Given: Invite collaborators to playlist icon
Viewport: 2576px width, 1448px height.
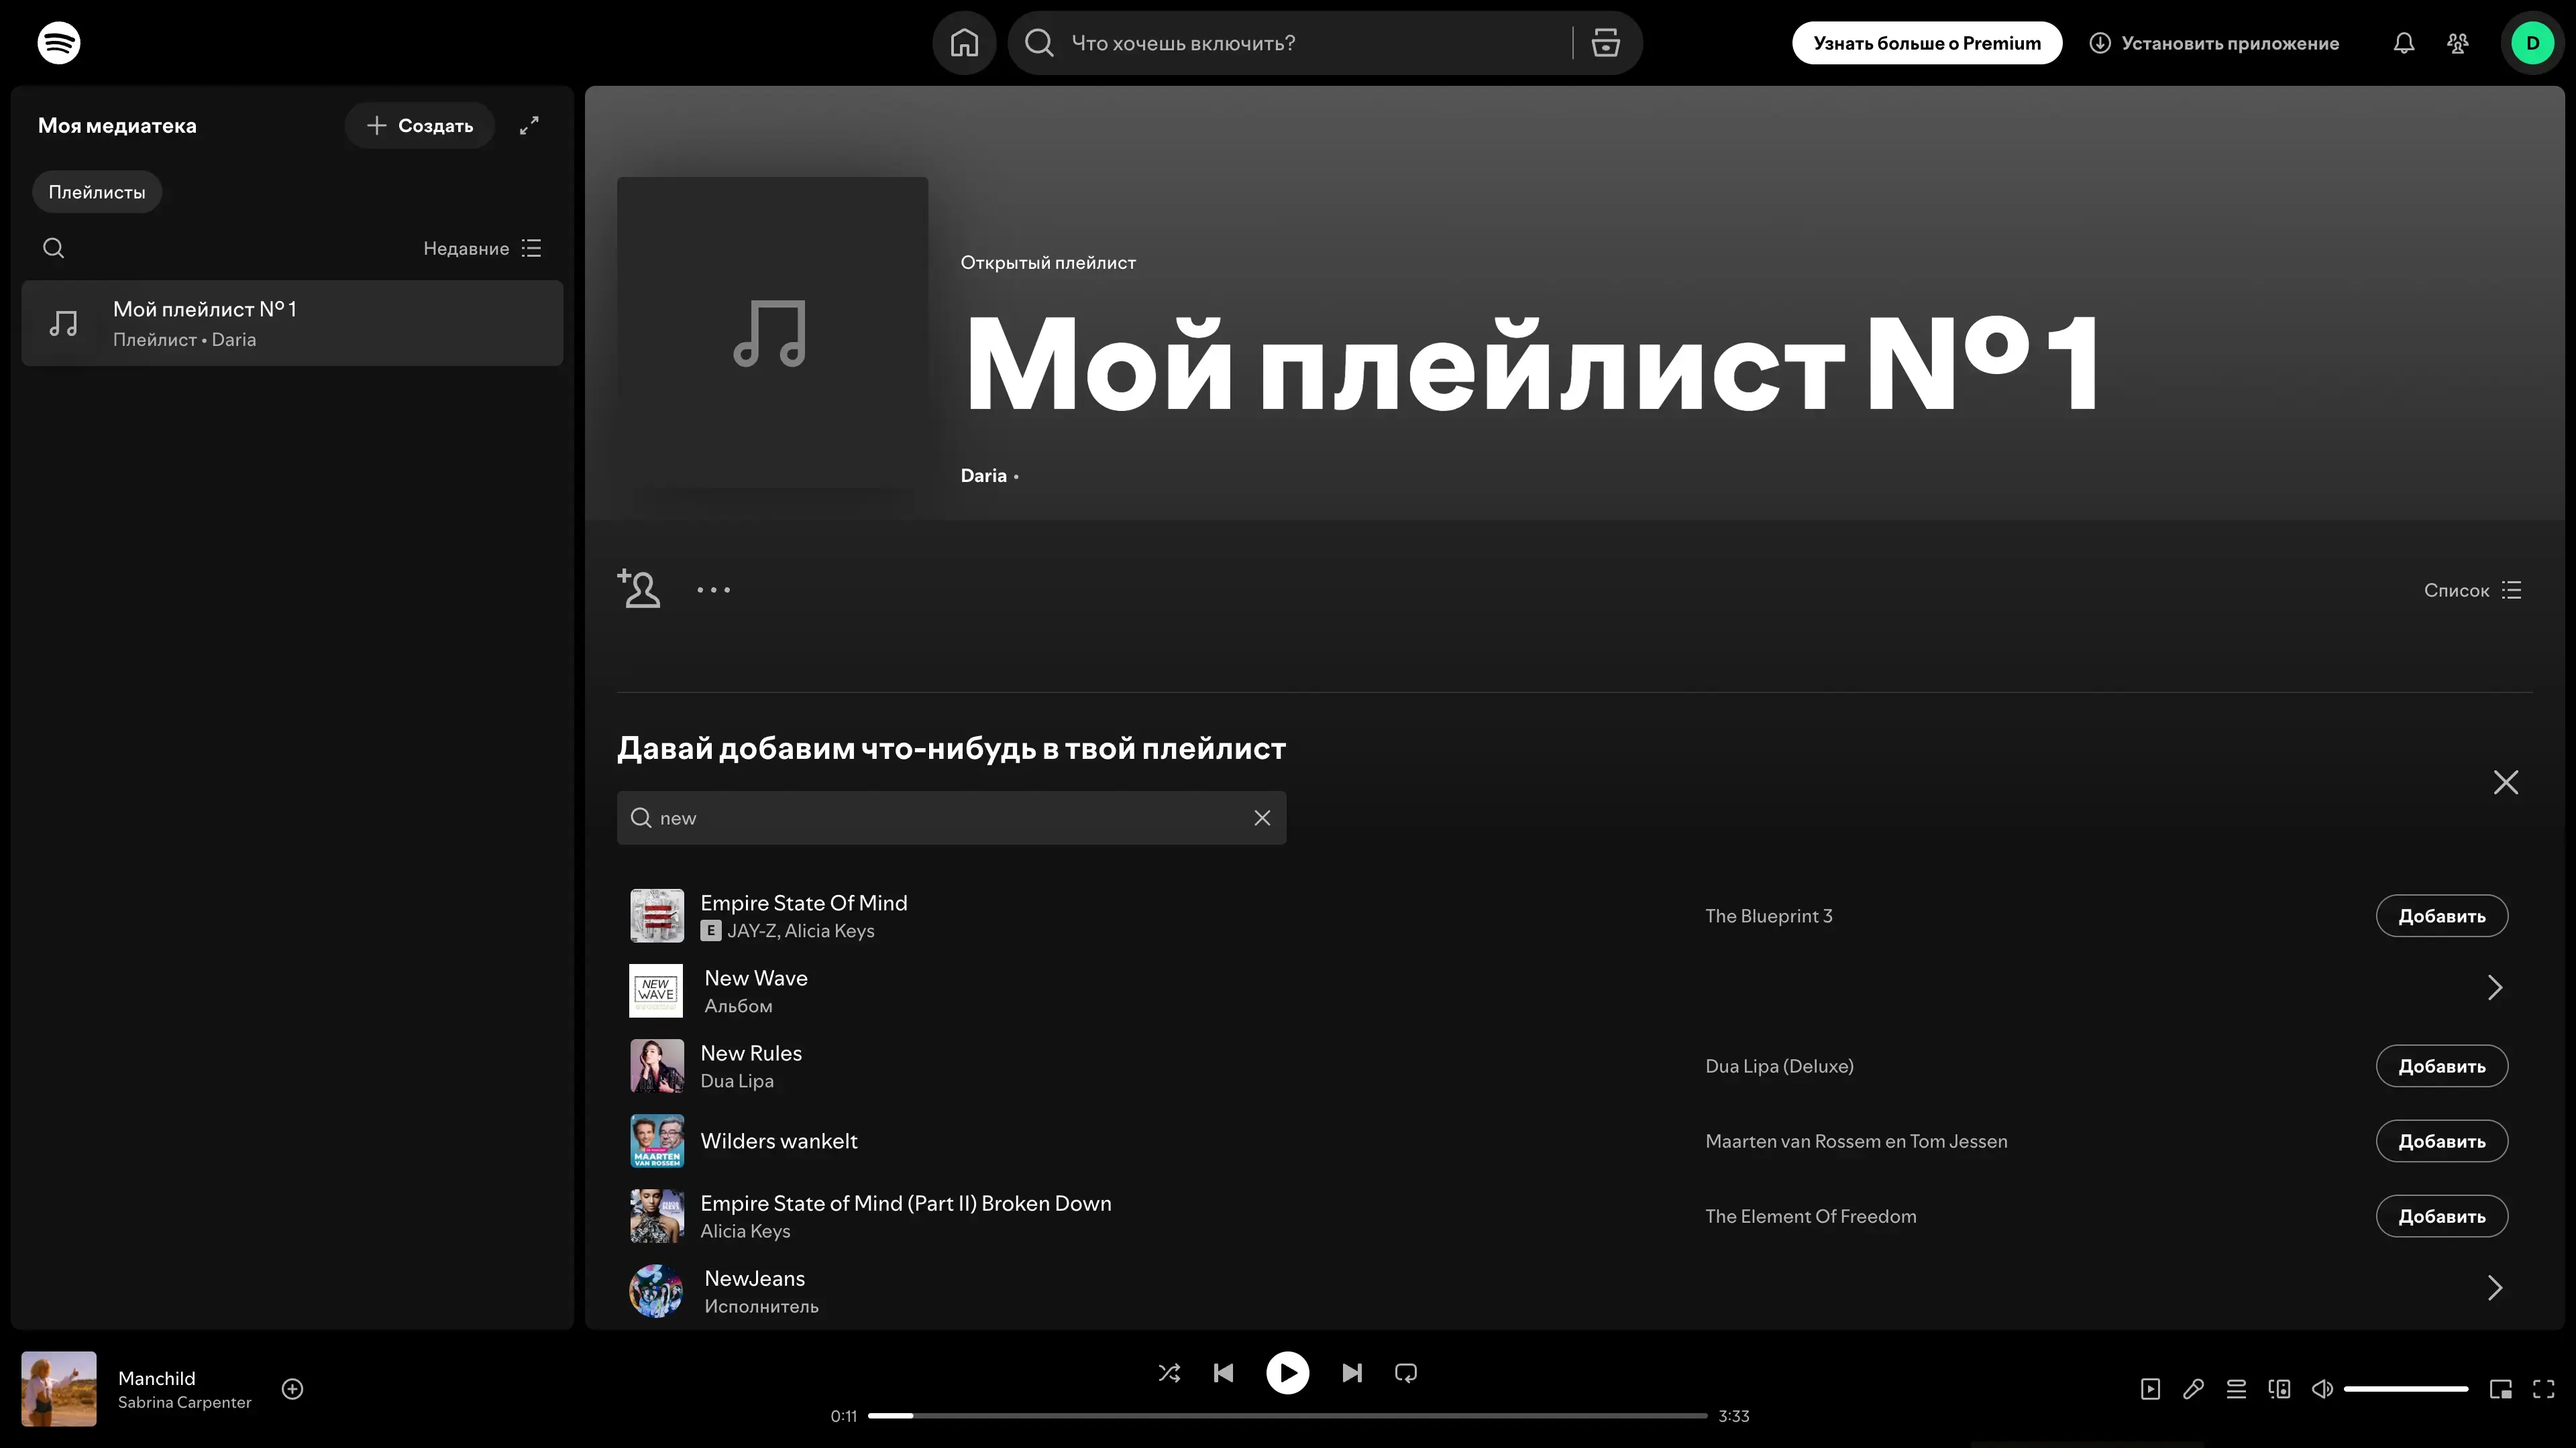Looking at the screenshot, I should coord(639,589).
